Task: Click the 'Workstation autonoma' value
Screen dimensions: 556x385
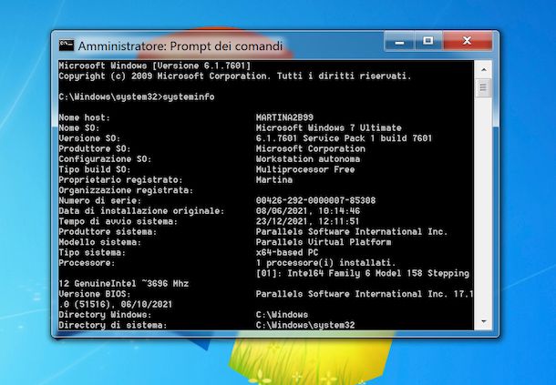Action: click(308, 159)
